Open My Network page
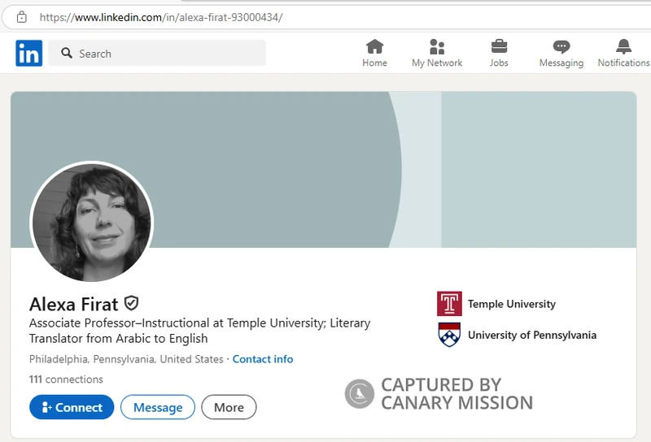651x442 pixels. 437,53
